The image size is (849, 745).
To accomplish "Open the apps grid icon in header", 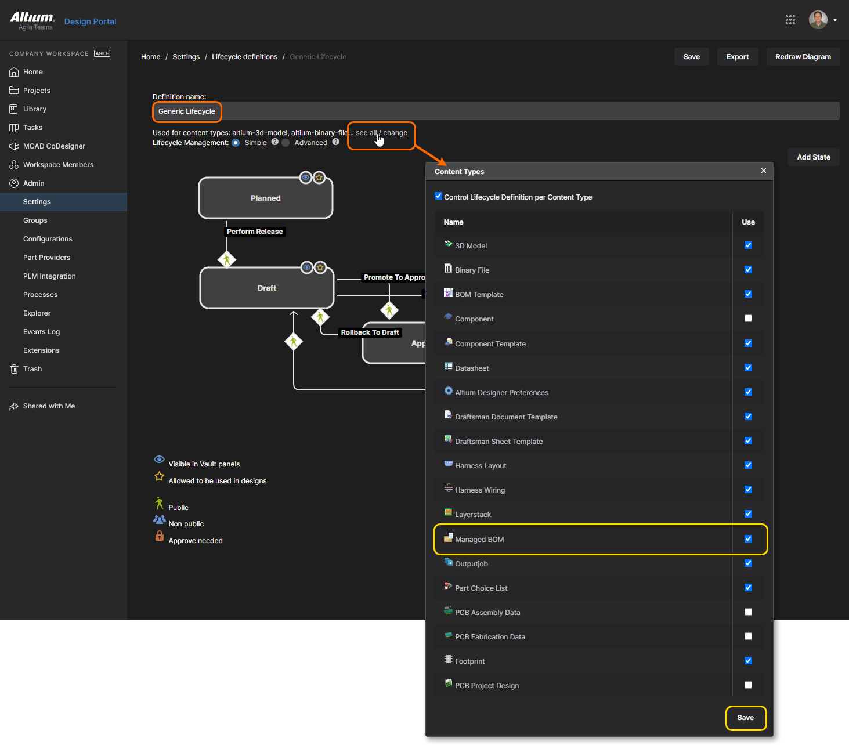I will click(790, 20).
